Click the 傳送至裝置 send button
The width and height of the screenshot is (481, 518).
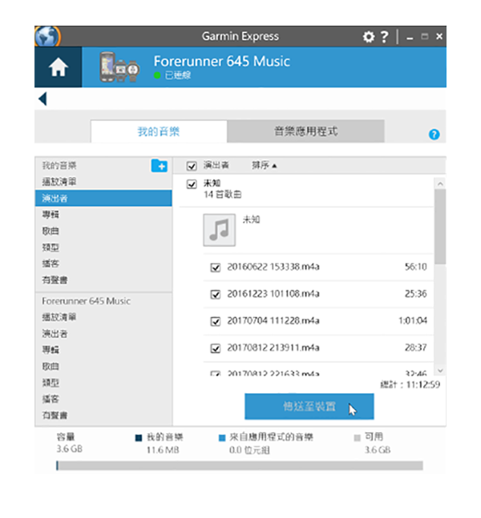click(x=309, y=407)
